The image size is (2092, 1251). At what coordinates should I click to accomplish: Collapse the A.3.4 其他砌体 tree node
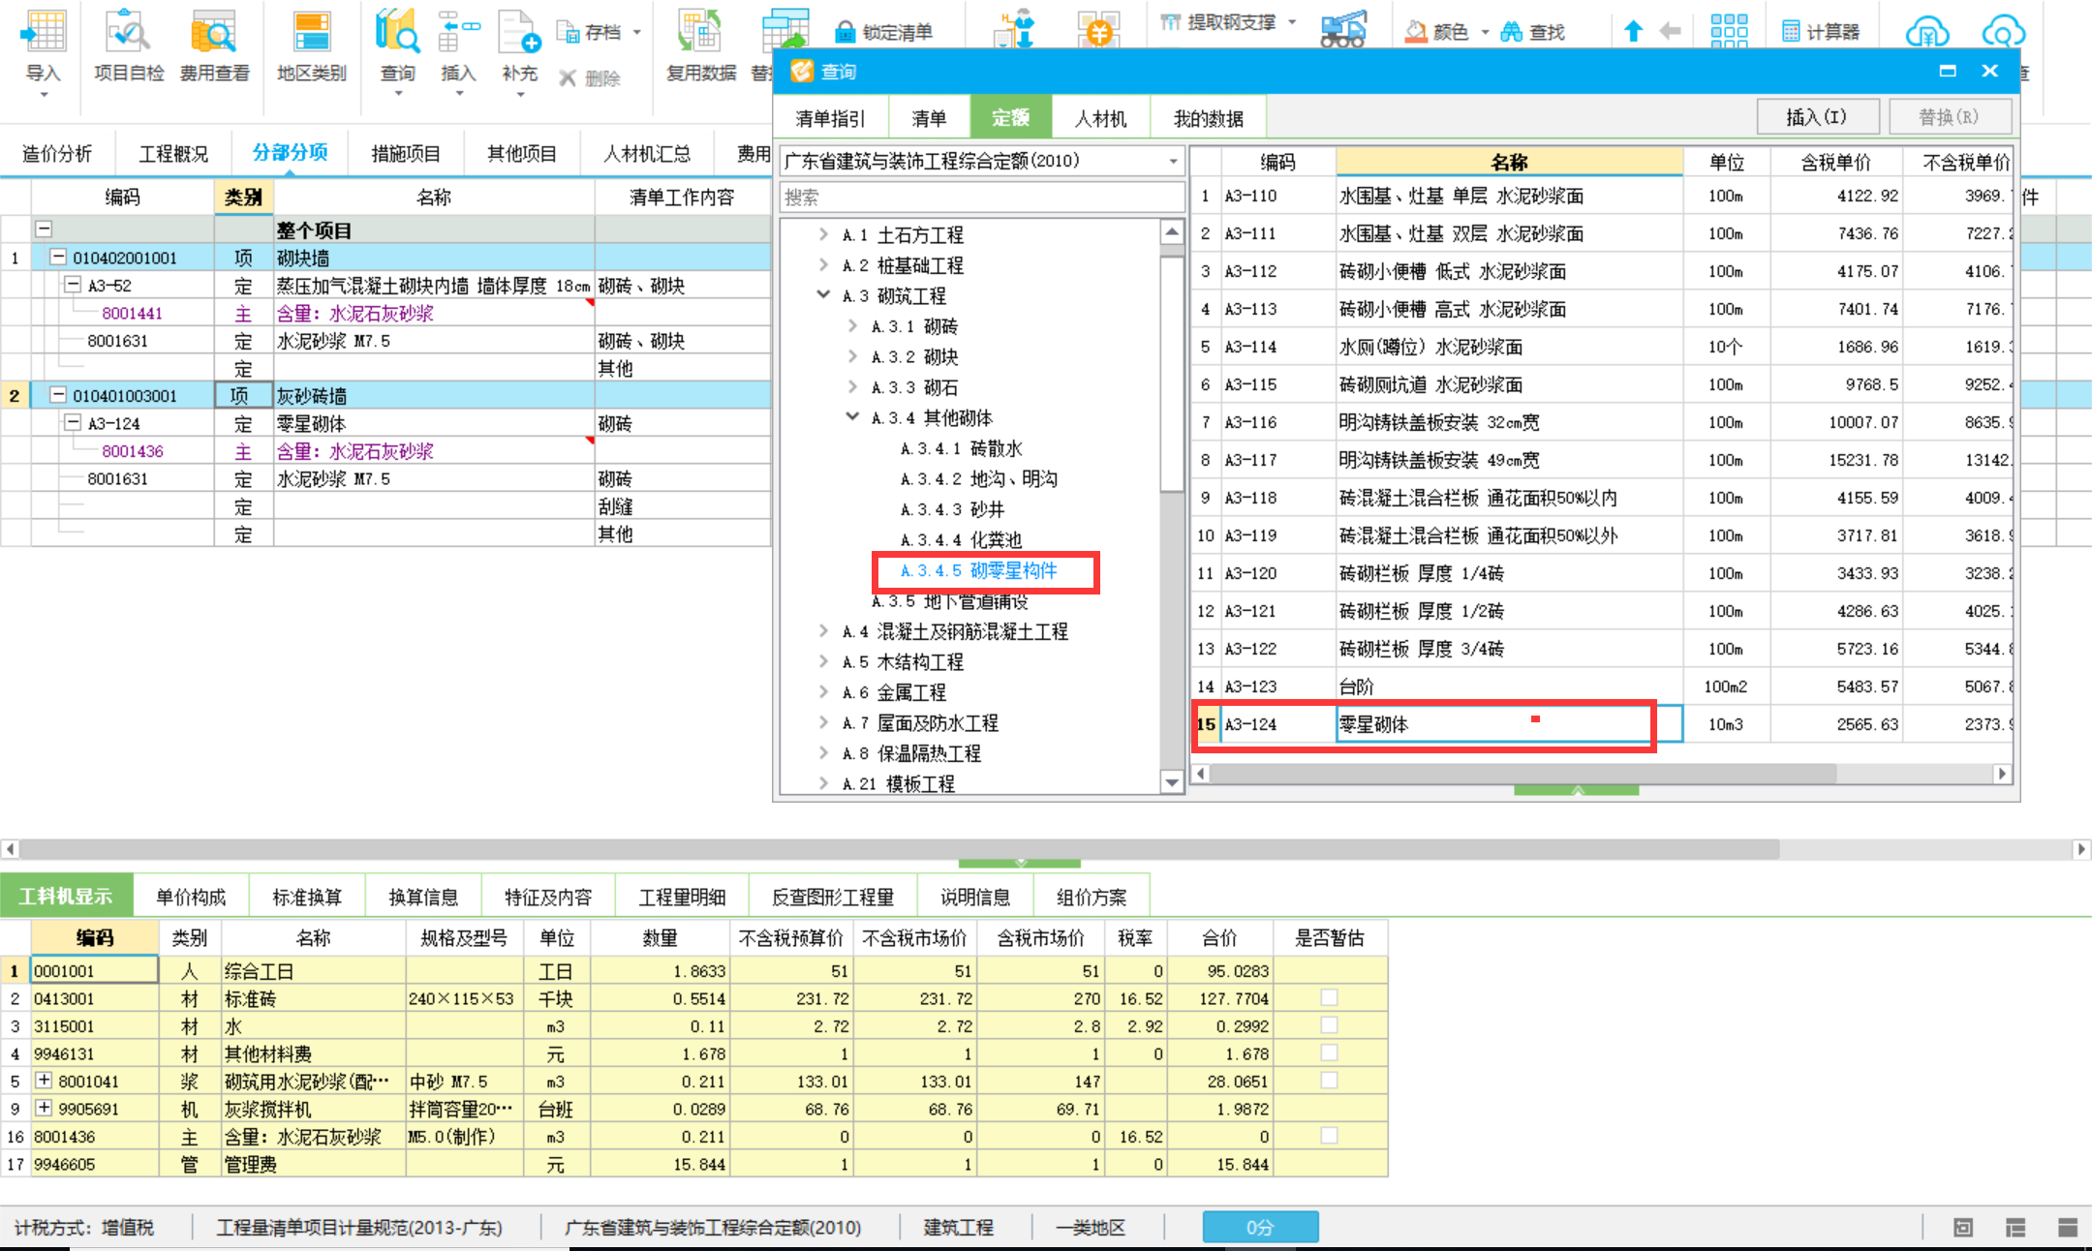(852, 416)
